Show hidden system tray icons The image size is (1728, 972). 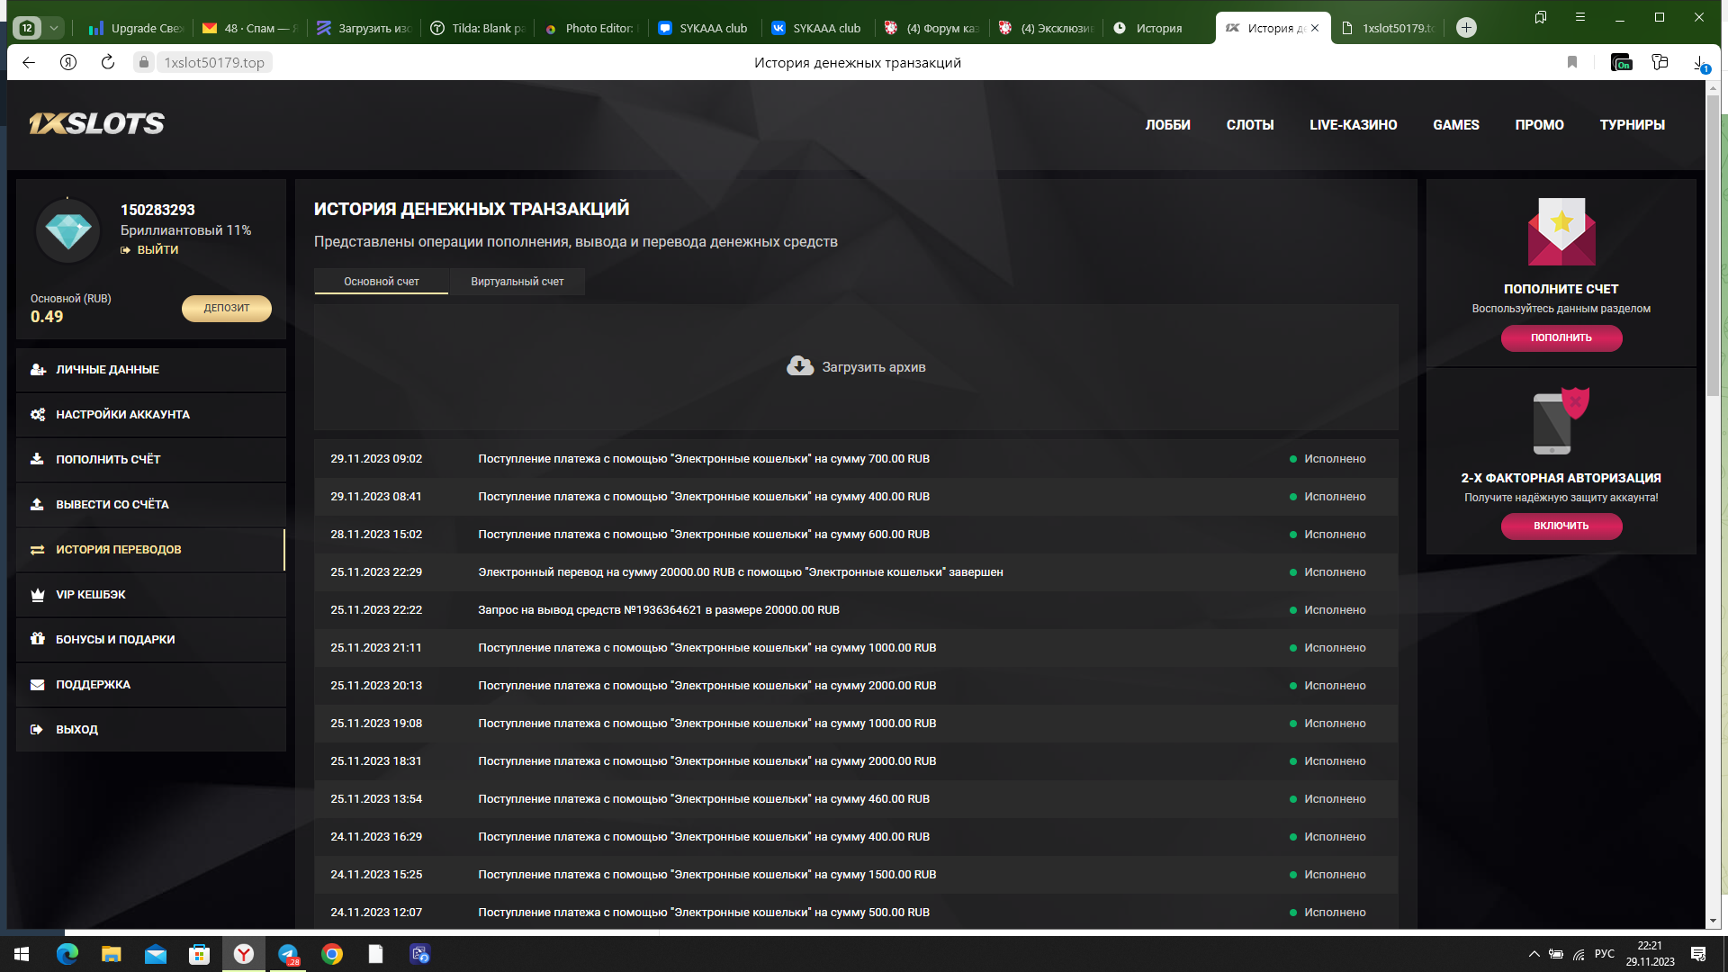(1534, 954)
